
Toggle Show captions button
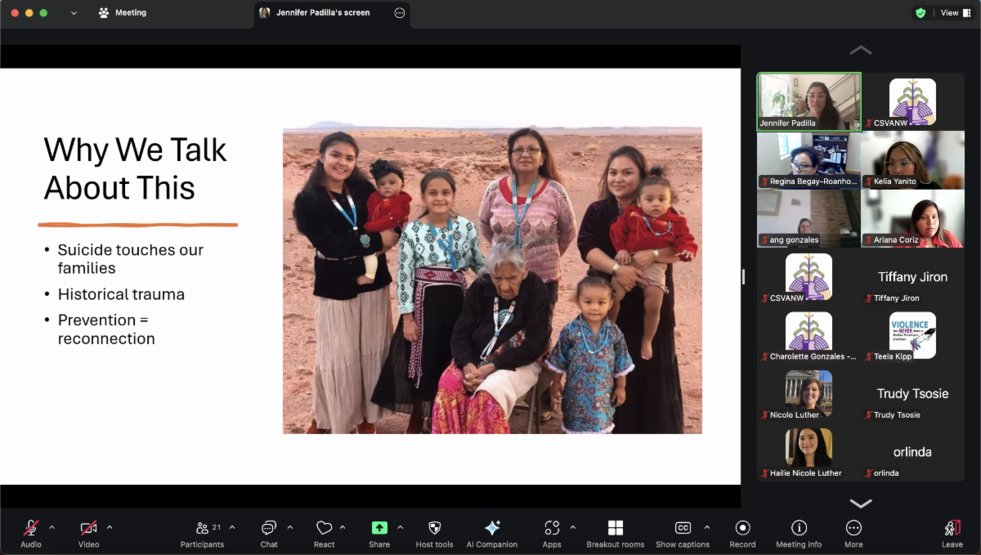coord(683,528)
